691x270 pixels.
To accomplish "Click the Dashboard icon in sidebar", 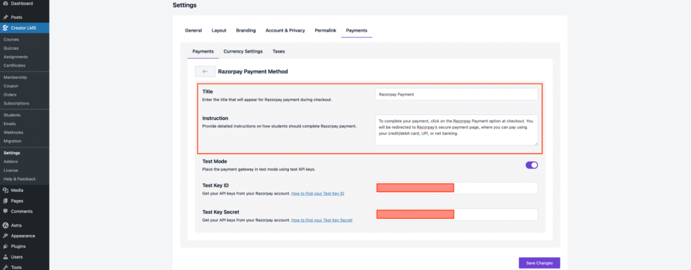I will [5, 3].
